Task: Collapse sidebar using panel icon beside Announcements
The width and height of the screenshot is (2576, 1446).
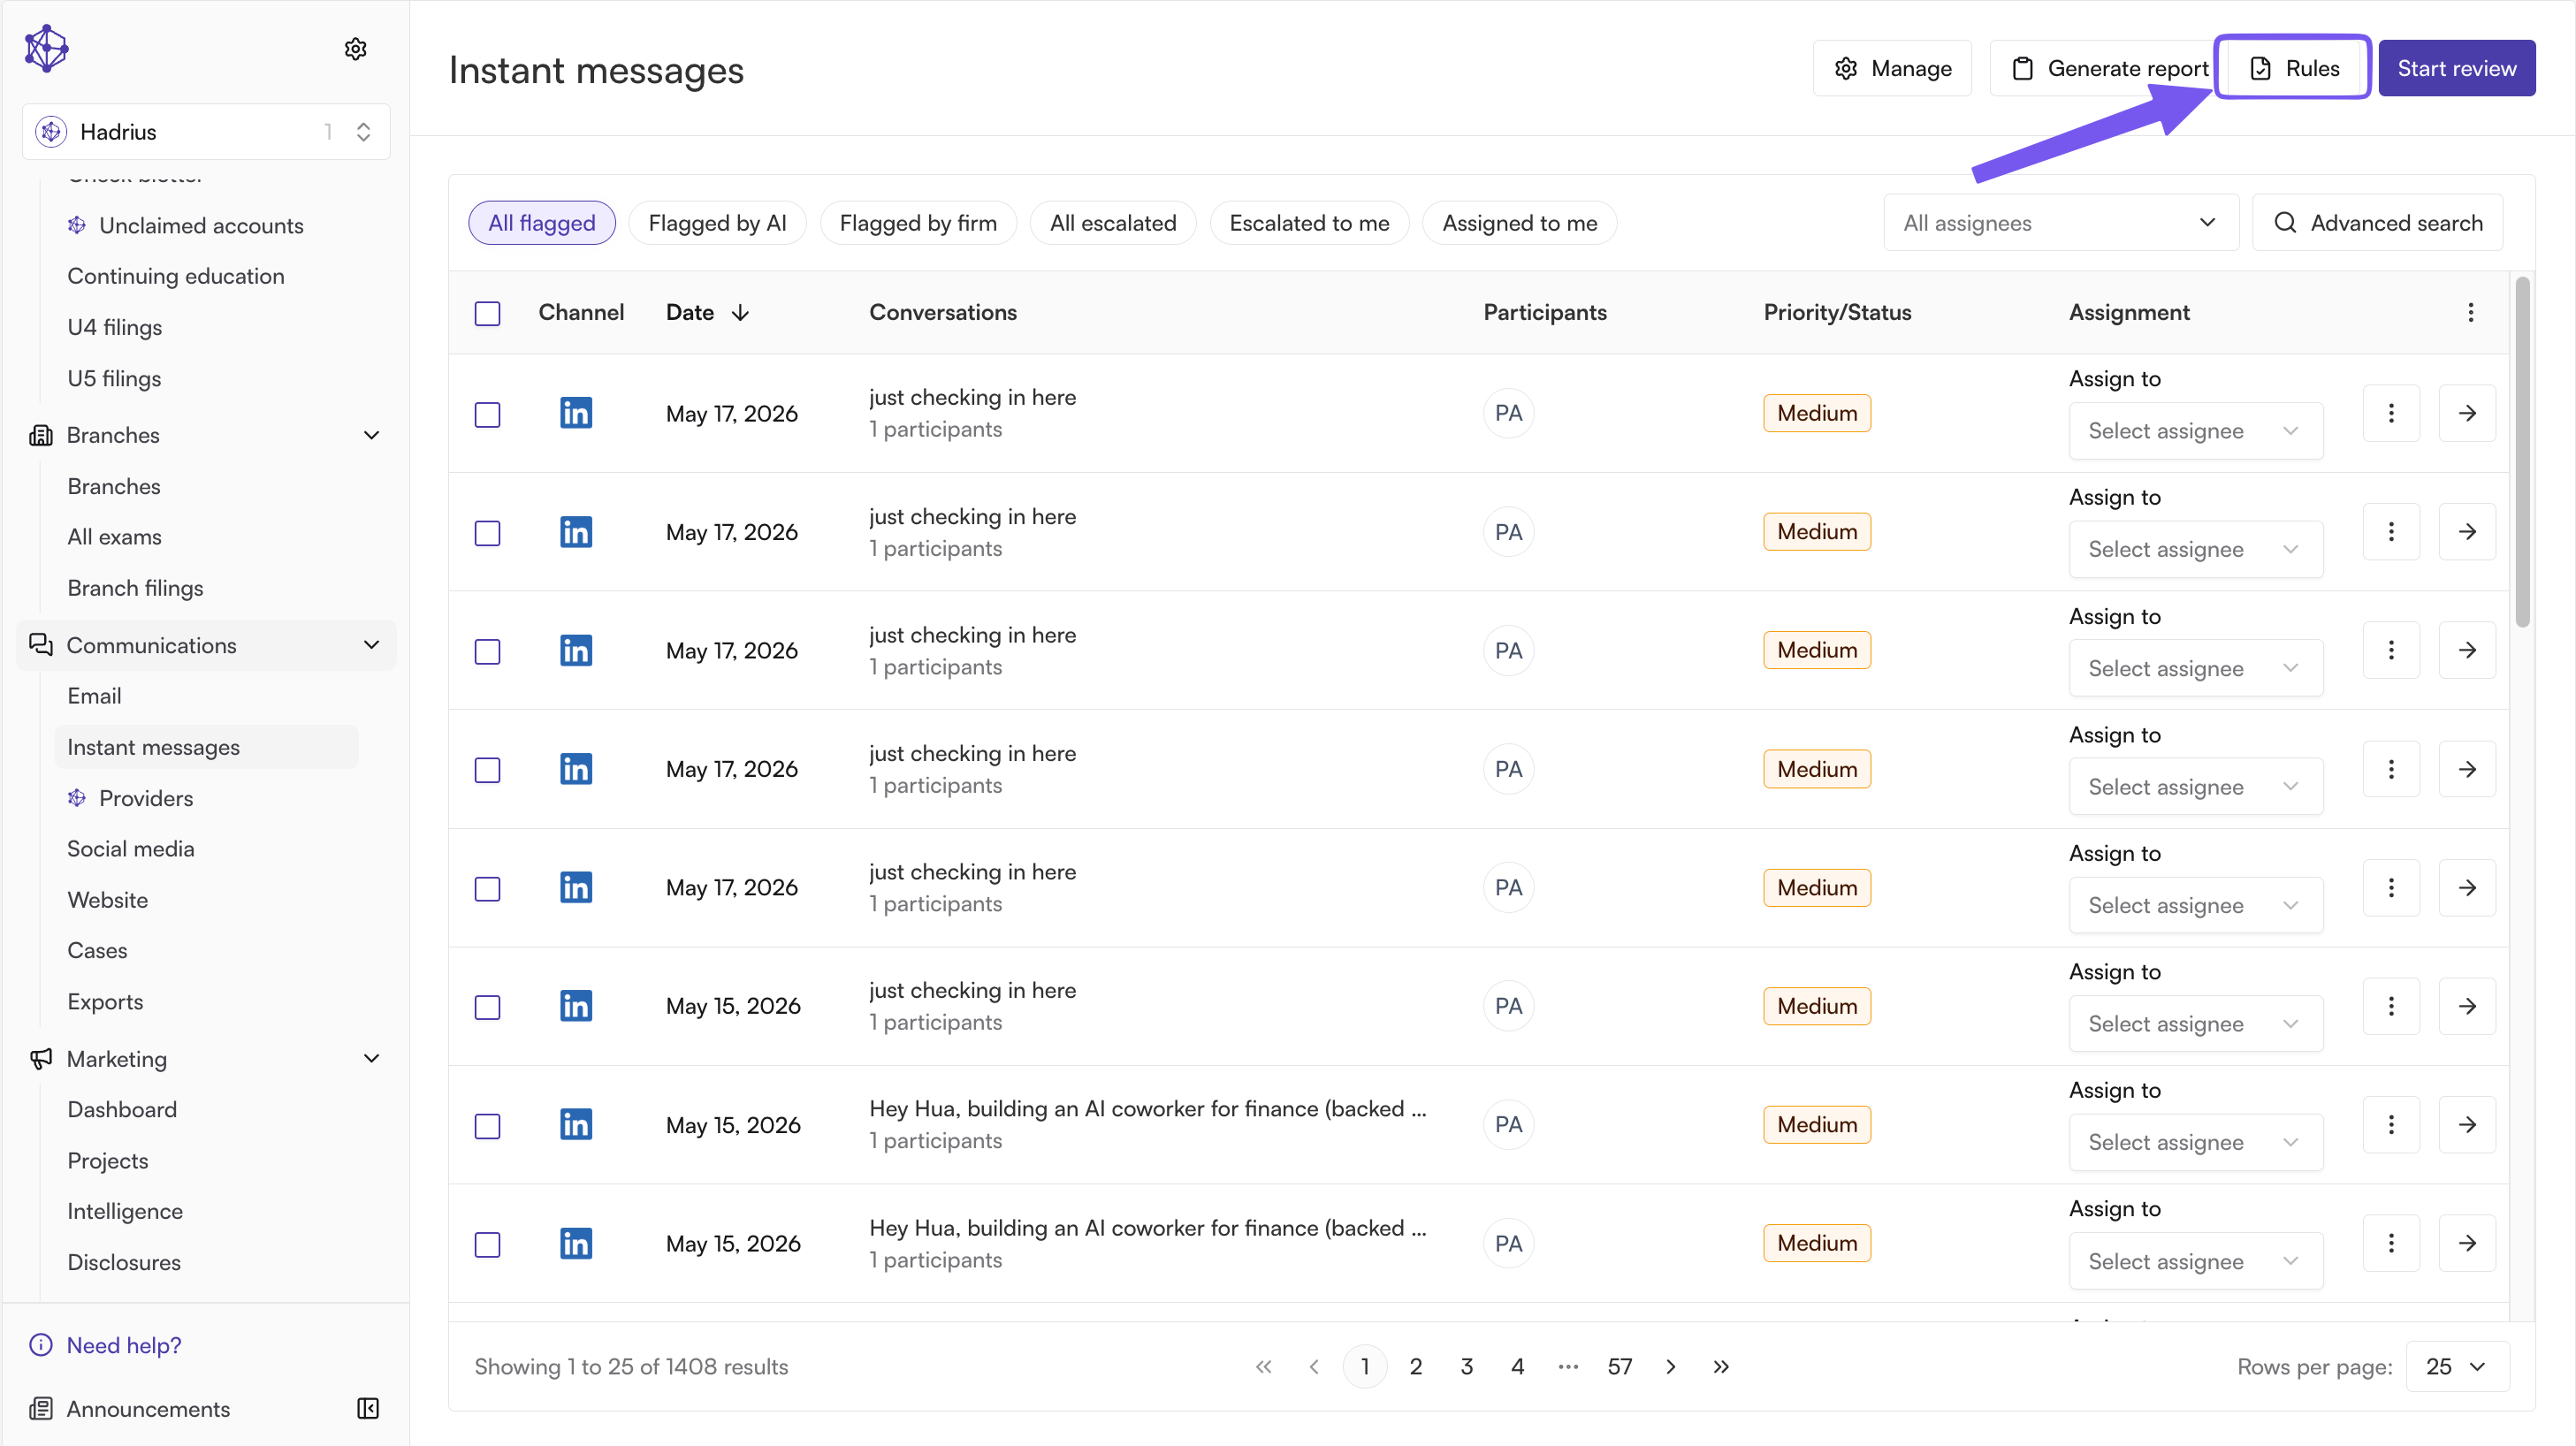Action: coord(368,1408)
